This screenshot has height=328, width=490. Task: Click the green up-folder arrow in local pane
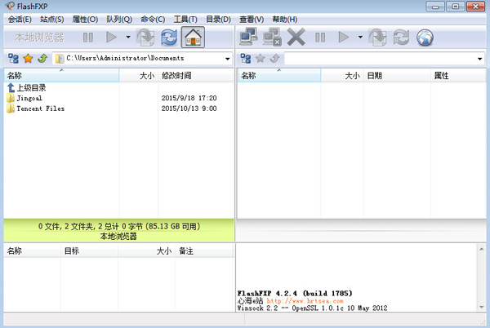41,58
